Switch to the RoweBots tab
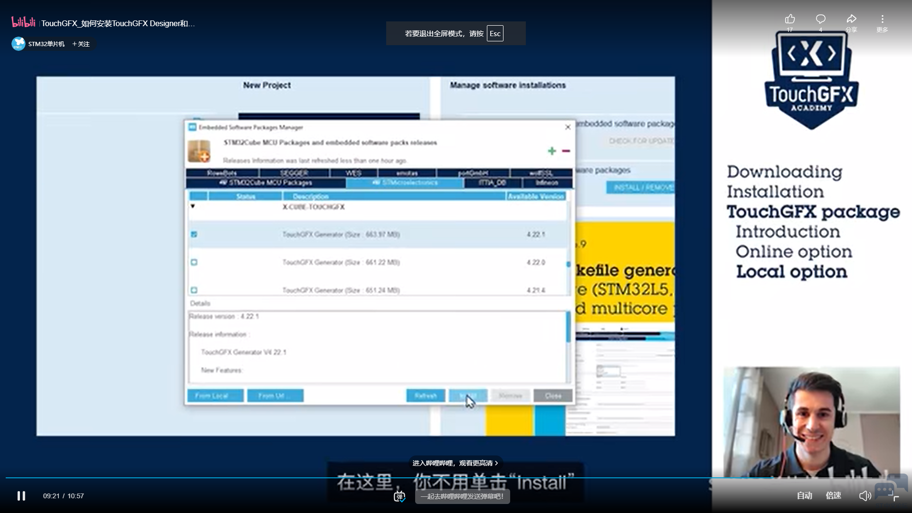912x513 pixels. (x=222, y=173)
